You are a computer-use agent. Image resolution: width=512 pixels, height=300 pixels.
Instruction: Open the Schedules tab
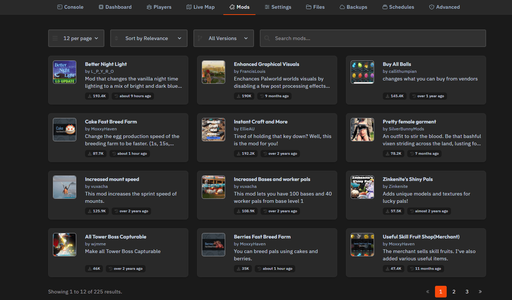[398, 7]
